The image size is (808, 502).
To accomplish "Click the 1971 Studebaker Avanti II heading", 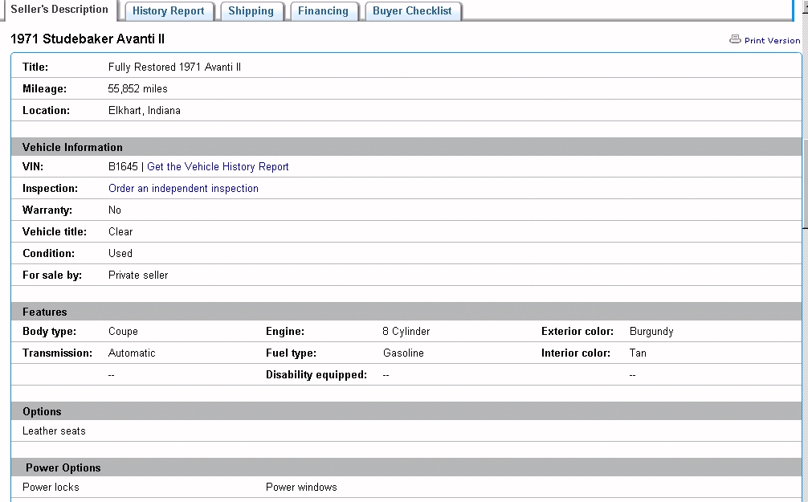I will tap(88, 39).
